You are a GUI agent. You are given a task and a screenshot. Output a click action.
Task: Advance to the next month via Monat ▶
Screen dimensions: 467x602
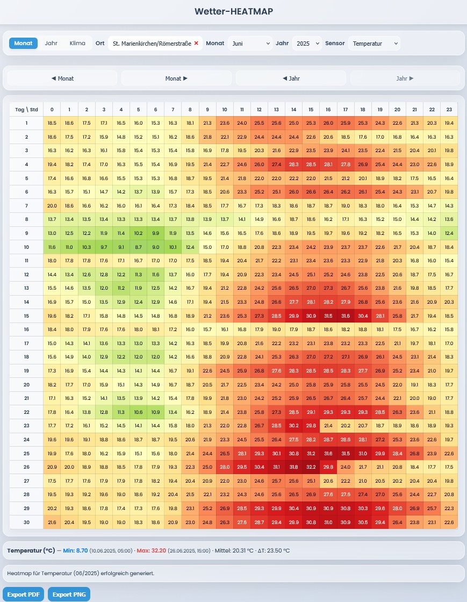(176, 78)
